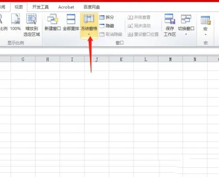Expand the 宏 dropdown arrow
The image size is (219, 177).
(205, 35)
